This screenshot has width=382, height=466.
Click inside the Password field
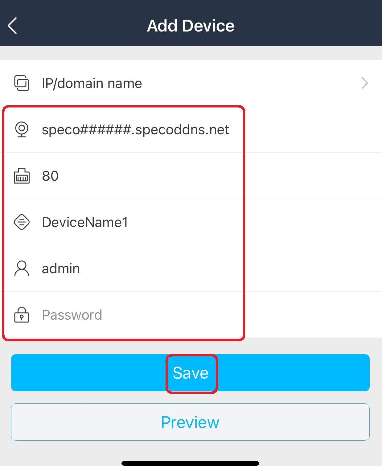coord(123,315)
